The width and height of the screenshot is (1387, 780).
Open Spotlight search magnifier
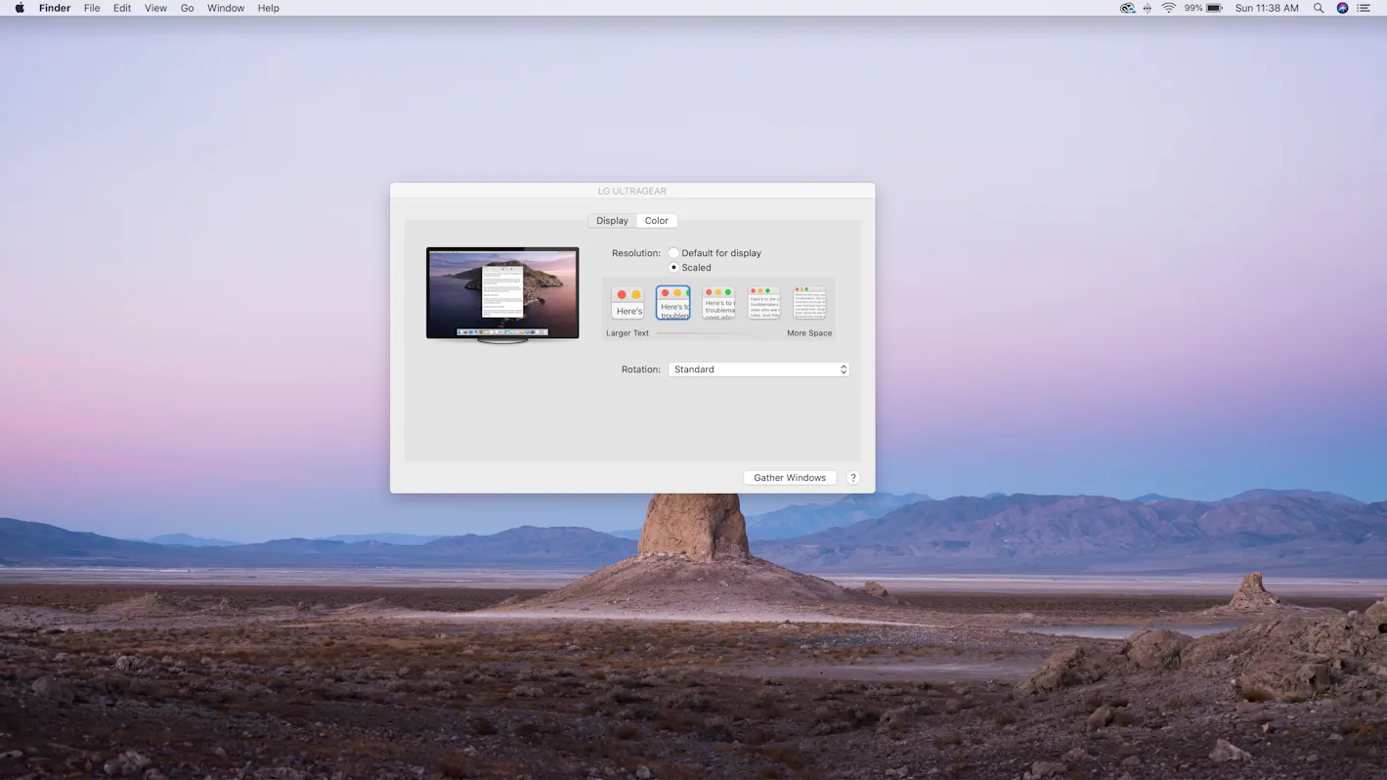point(1319,8)
